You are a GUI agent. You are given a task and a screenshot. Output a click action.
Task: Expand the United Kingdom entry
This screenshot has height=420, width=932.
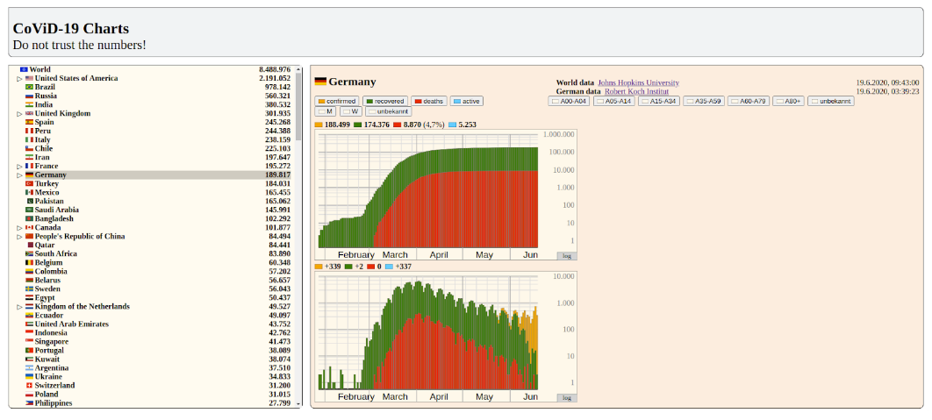coord(19,113)
